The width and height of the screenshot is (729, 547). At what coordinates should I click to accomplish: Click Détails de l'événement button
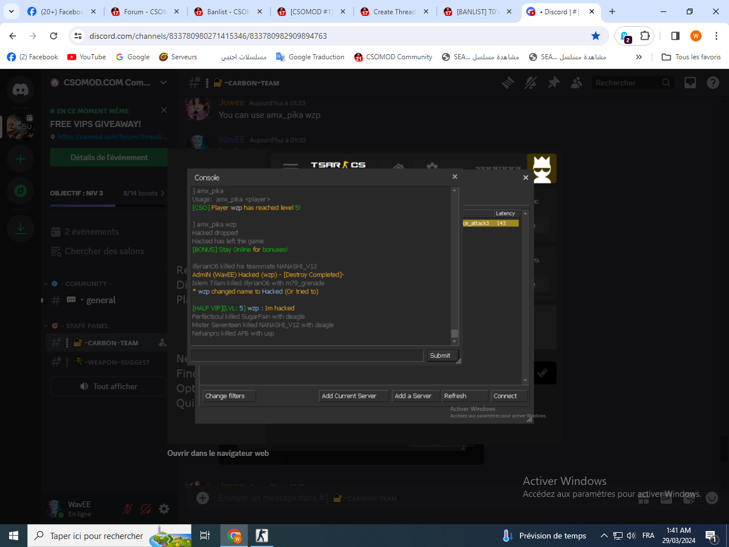(109, 157)
